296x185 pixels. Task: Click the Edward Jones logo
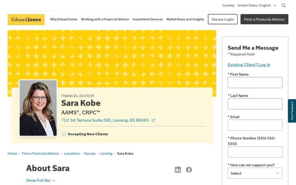[26, 19]
